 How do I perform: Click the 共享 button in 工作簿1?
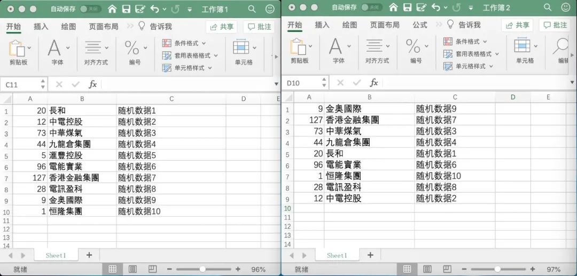(222, 27)
